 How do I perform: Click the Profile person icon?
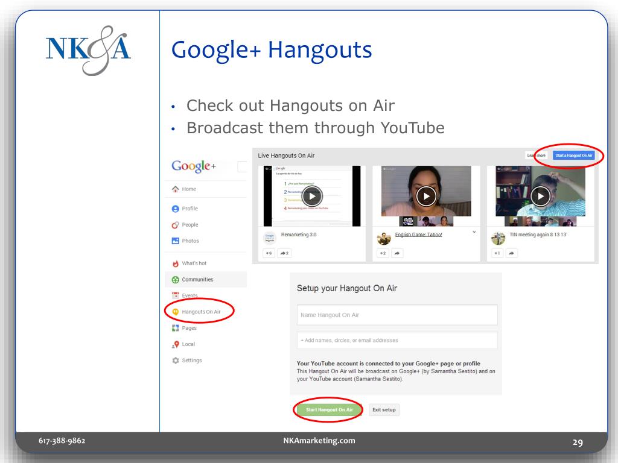pos(176,209)
